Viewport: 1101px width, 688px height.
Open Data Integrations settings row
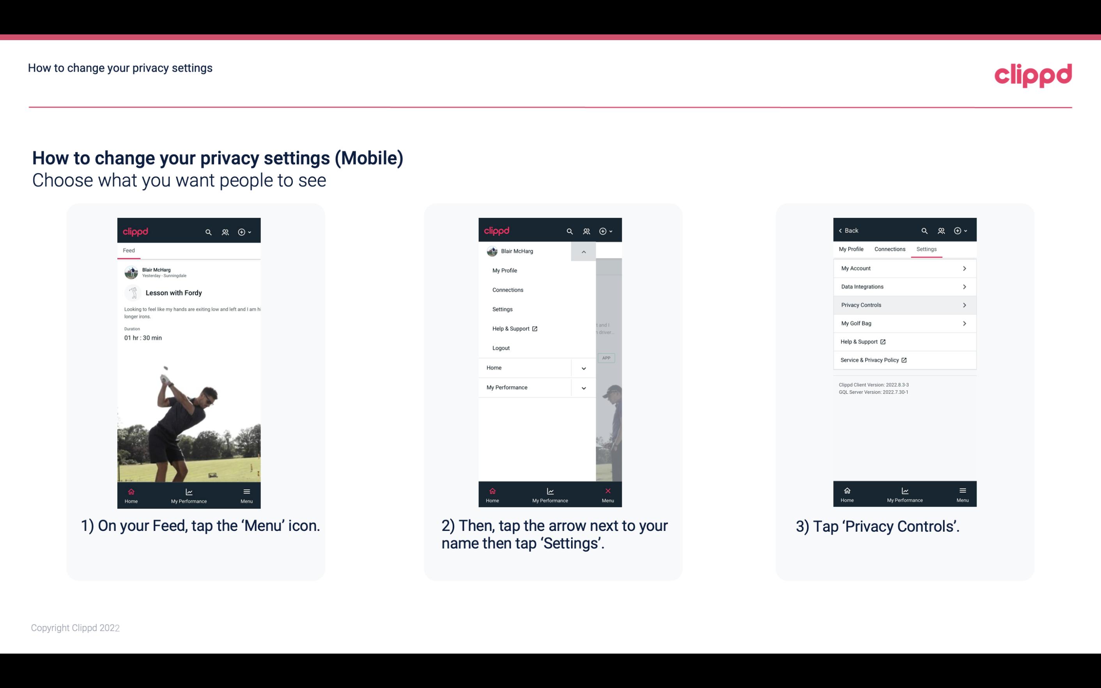click(x=904, y=286)
